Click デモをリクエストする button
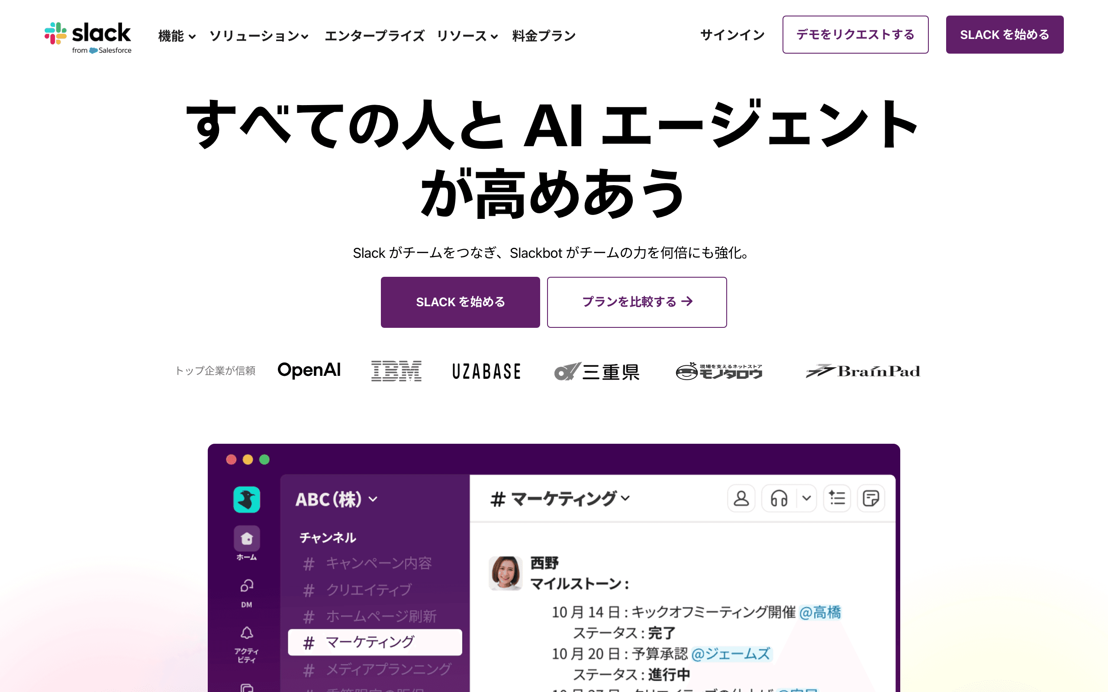This screenshot has width=1108, height=692. click(855, 35)
